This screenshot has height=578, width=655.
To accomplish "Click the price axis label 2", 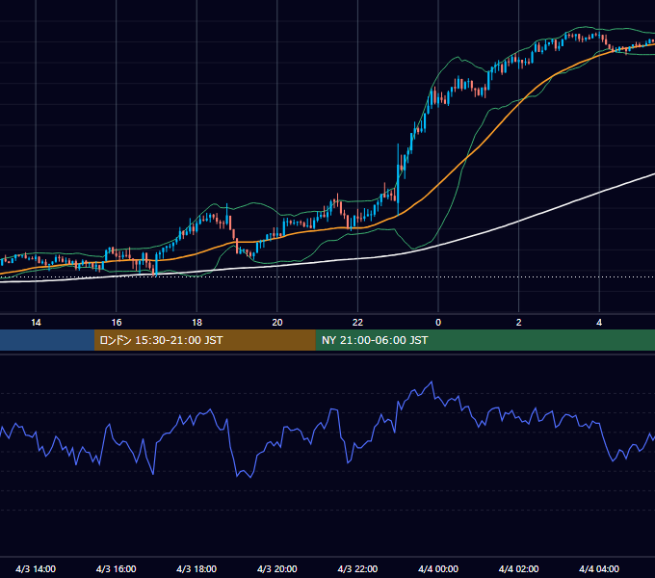I will click(x=519, y=323).
